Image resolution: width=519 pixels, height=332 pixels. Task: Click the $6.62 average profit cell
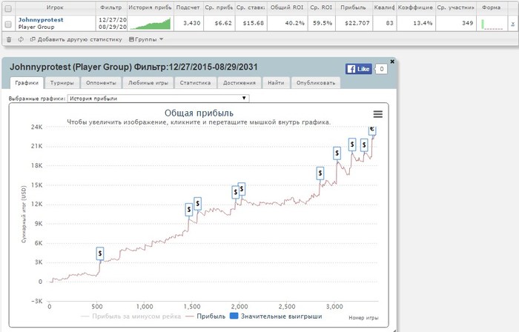(x=219, y=23)
